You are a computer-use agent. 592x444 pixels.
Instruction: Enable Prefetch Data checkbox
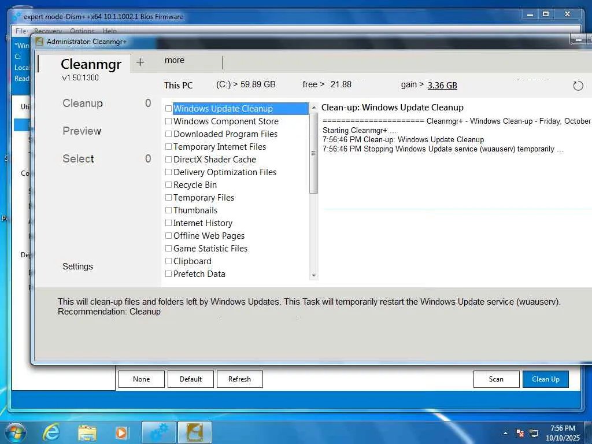pyautogui.click(x=168, y=273)
